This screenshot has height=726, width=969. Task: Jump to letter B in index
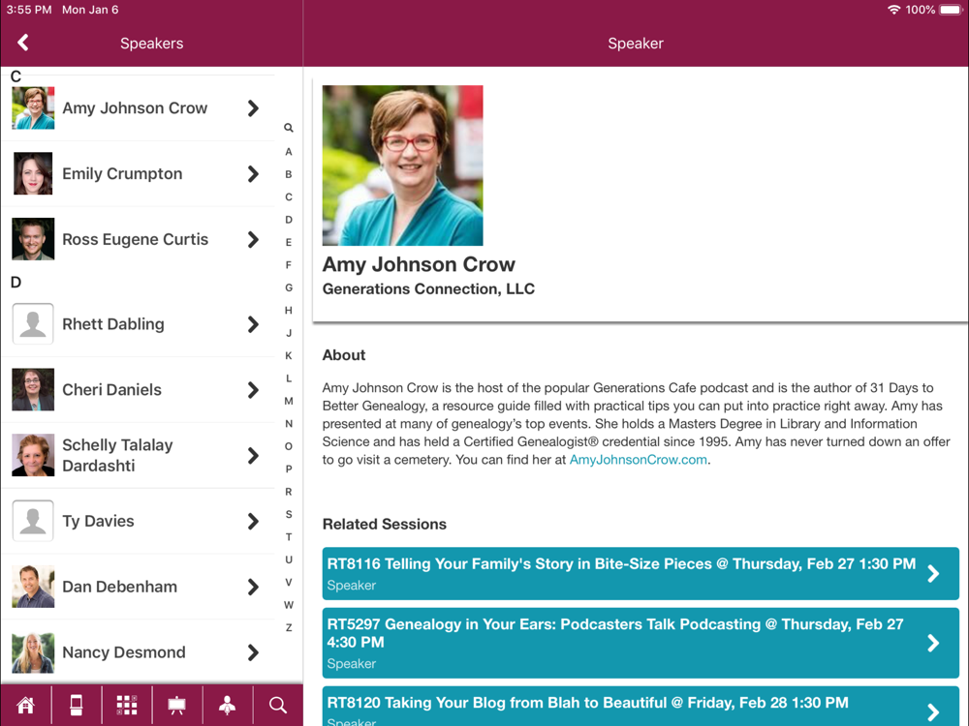[289, 174]
